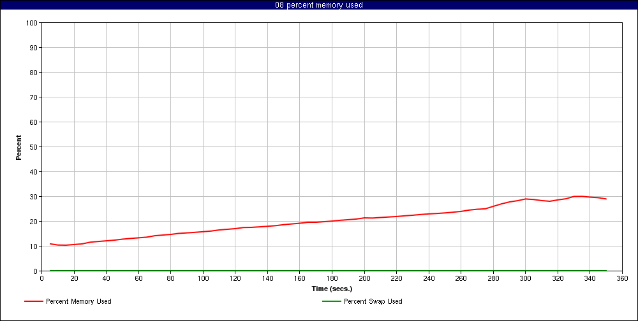Click the x-axis value 160
The image size is (638, 321).
300,278
